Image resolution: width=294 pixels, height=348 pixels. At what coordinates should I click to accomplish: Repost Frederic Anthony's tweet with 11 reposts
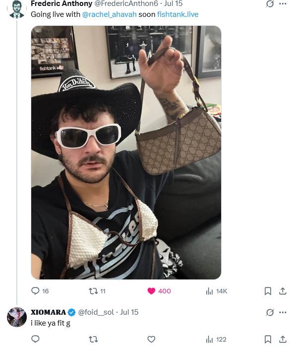point(97,291)
